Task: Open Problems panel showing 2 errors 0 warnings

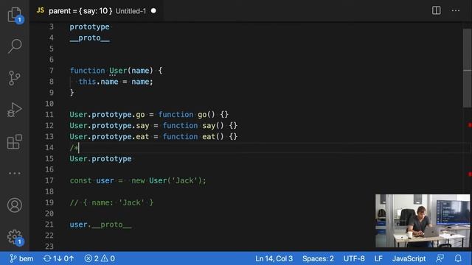Action: (x=100, y=258)
